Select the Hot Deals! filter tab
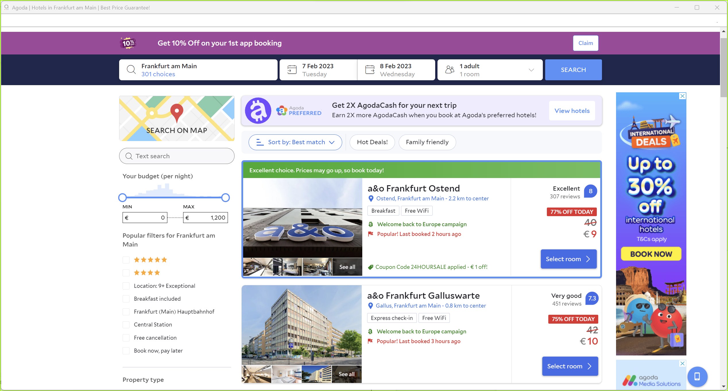The height and width of the screenshot is (391, 728). coord(372,142)
